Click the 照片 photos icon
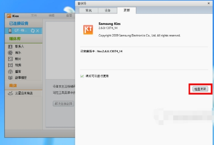Image resolution: width=214 pixels, height=145 pixels. point(10,59)
